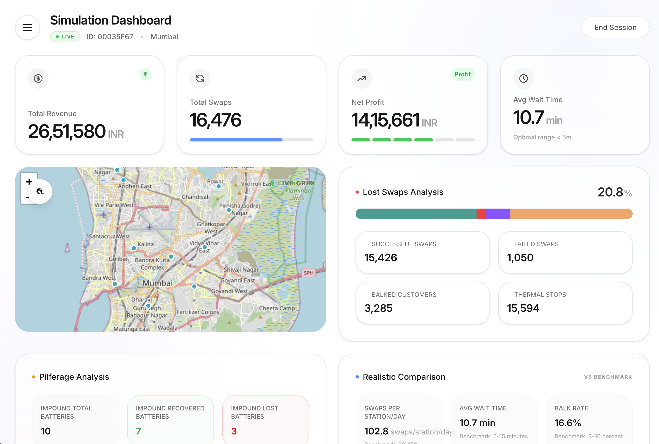Click the Total Revenue dollar icon
Viewport: 659px width, 444px height.
[x=38, y=78]
